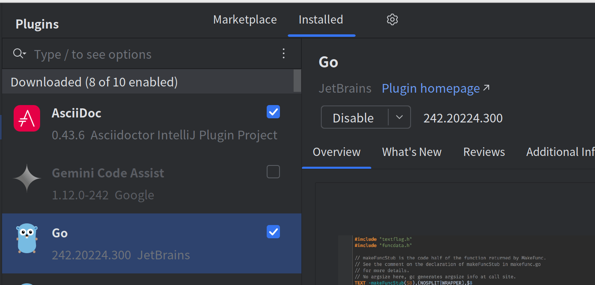Click the Go code screenshot preview
The width and height of the screenshot is (595, 285).
click(x=455, y=248)
